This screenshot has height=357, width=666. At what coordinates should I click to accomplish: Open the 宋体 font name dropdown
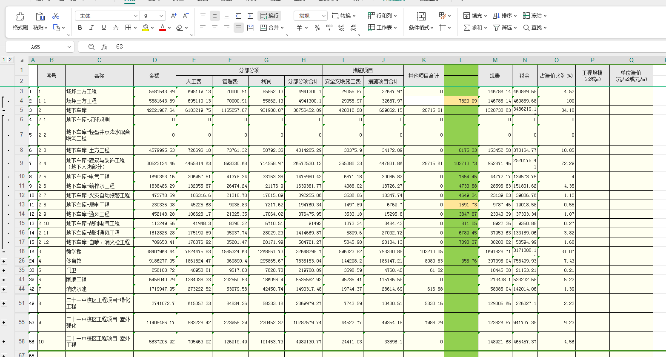pyautogui.click(x=136, y=16)
